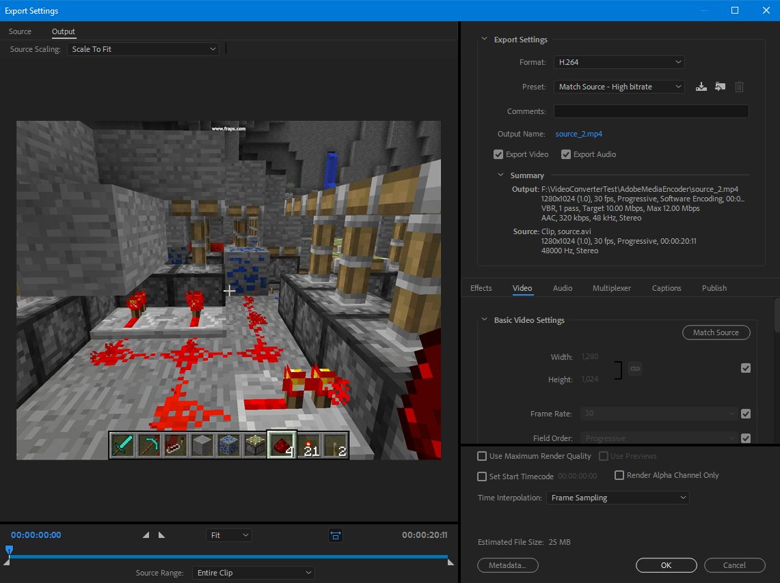Import a preset icon
This screenshot has width=780, height=583.
[x=720, y=87]
